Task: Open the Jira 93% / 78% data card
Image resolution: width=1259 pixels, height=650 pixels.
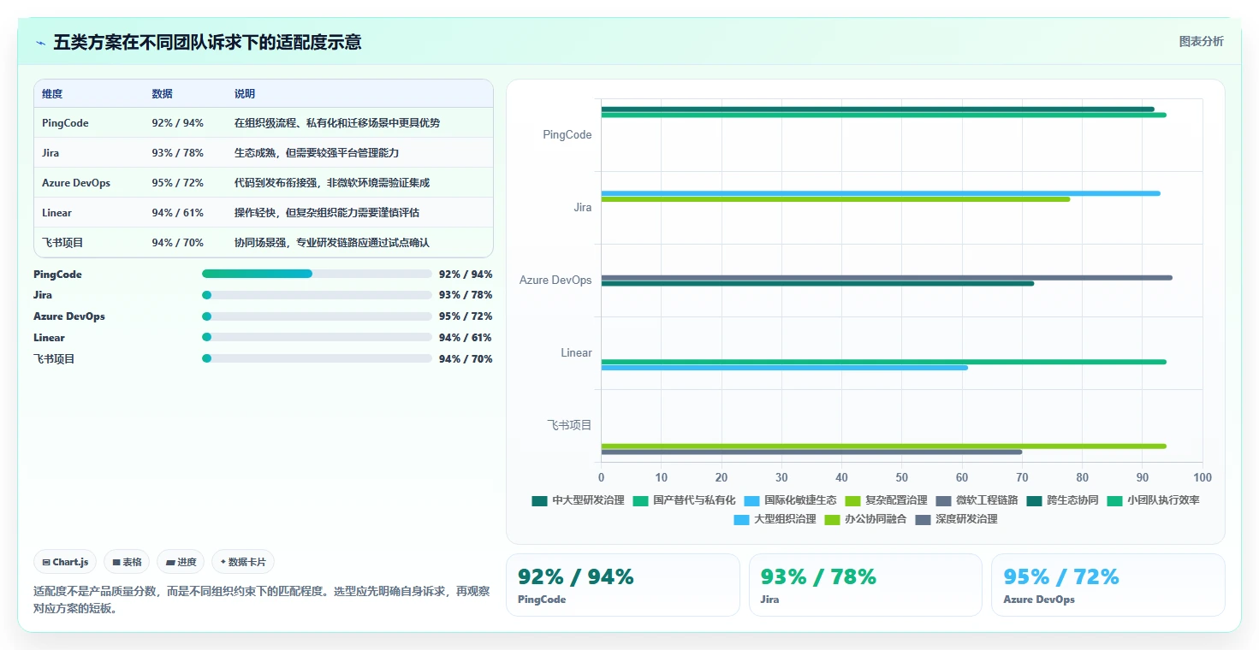Action: tap(865, 585)
